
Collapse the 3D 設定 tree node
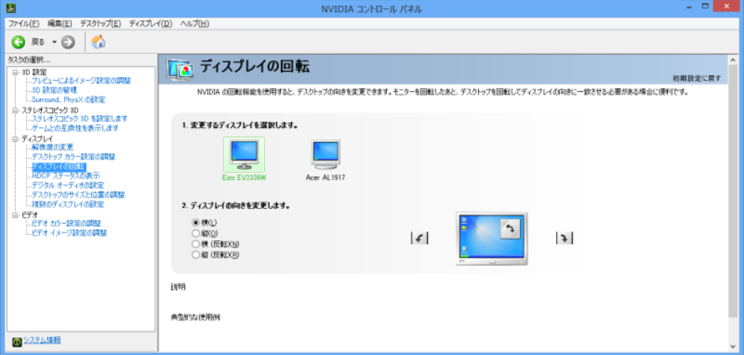14,72
